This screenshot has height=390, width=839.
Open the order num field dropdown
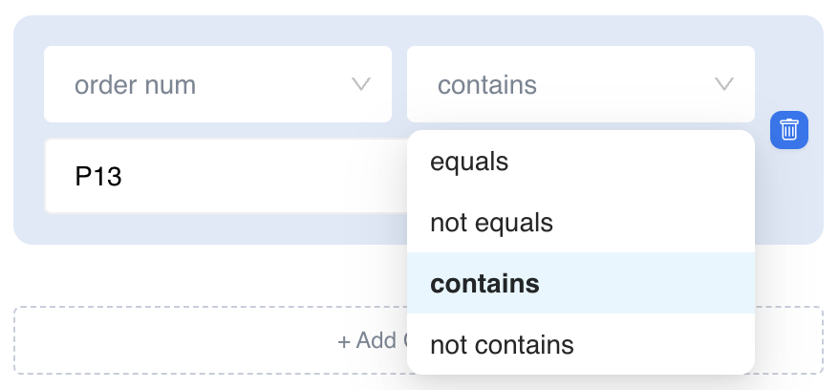click(218, 84)
